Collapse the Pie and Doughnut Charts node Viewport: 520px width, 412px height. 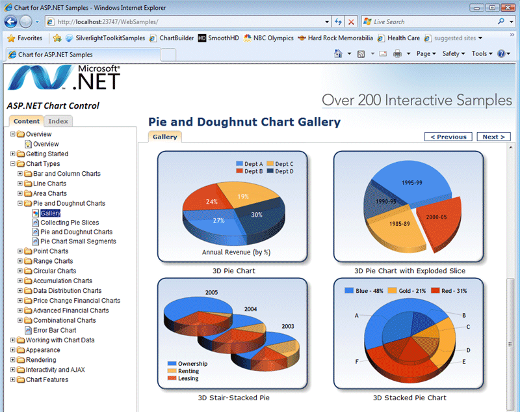coord(20,203)
